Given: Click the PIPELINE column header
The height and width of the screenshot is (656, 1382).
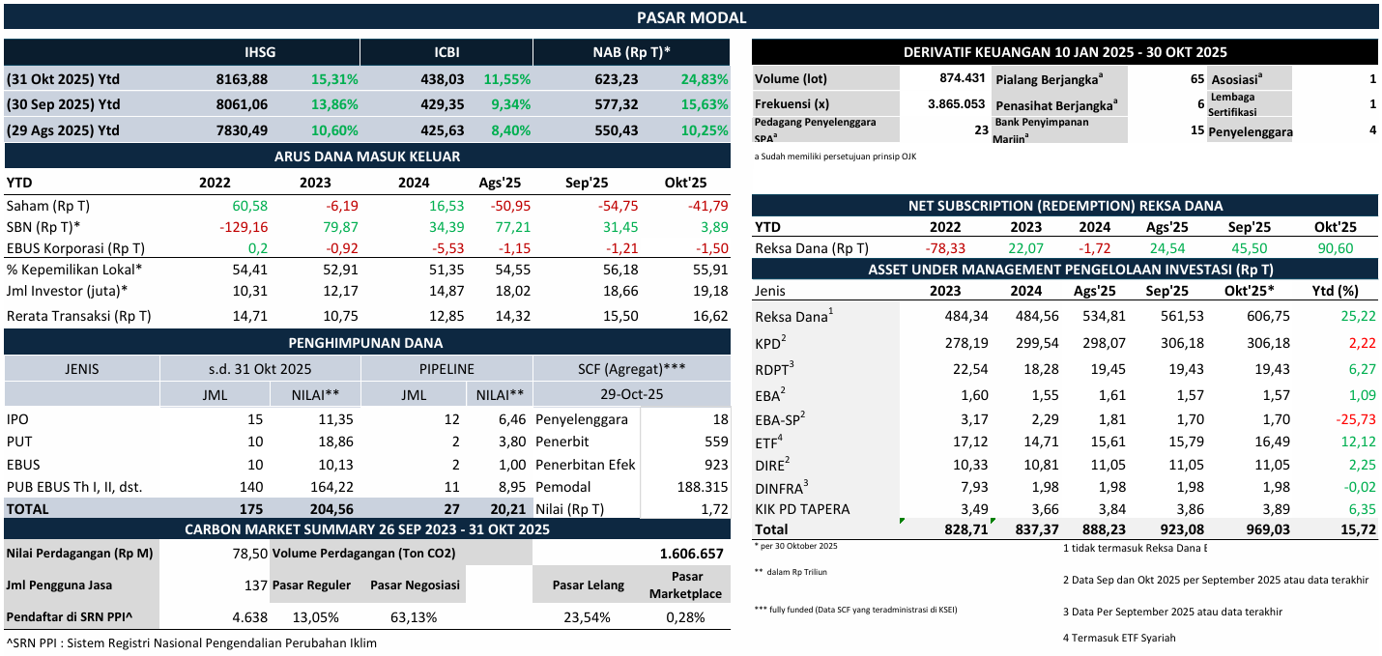Looking at the screenshot, I should click(x=446, y=368).
